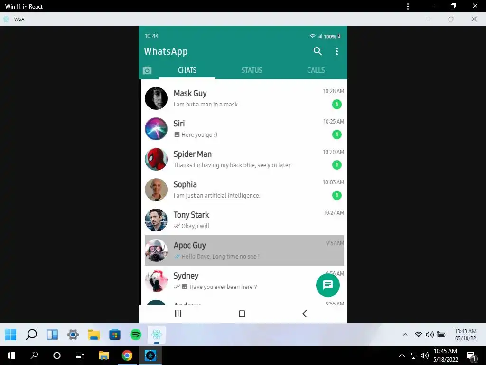The height and width of the screenshot is (365, 486).
Task: Open Win11 React Start menu icon
Action: (10, 335)
